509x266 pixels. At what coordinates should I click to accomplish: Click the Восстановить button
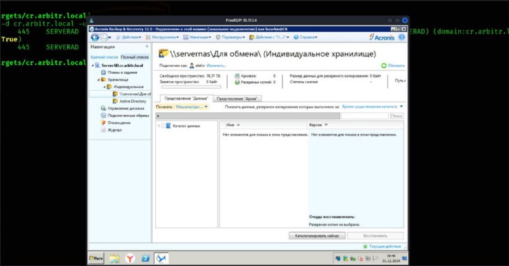(x=375, y=236)
